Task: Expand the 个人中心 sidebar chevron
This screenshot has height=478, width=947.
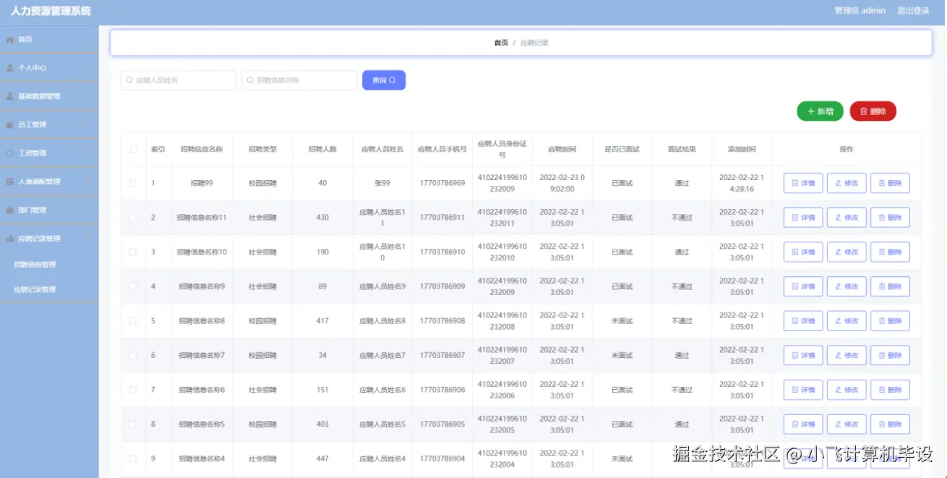Action: coord(86,67)
